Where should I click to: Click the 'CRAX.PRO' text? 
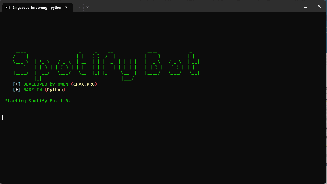84,84
